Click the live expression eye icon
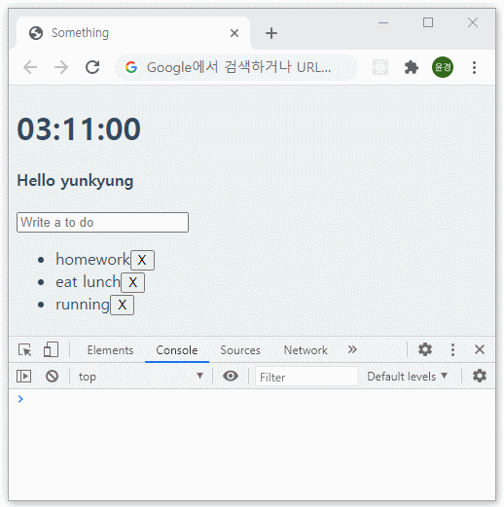The width and height of the screenshot is (504, 507). pyautogui.click(x=231, y=377)
